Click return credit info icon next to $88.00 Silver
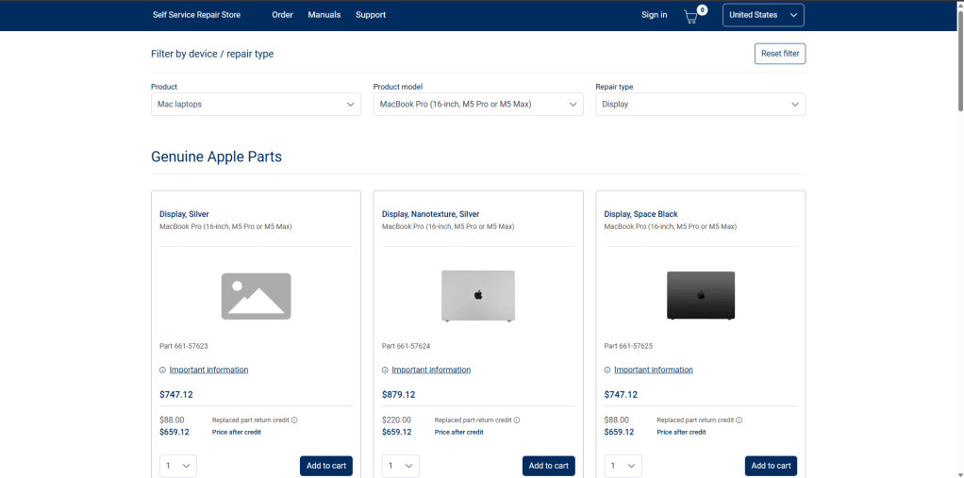The width and height of the screenshot is (964, 478). [294, 420]
